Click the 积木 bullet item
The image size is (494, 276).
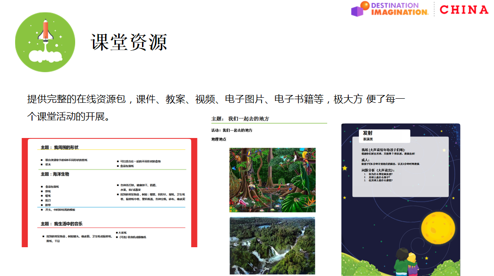(x=48, y=164)
